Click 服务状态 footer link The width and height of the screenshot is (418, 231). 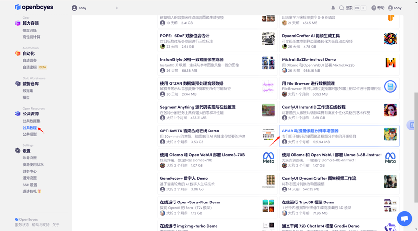22,225
